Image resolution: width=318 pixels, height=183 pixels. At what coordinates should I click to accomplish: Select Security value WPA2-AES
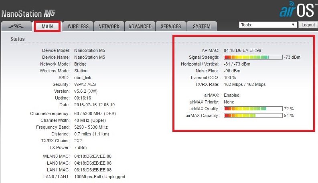[x=85, y=84]
